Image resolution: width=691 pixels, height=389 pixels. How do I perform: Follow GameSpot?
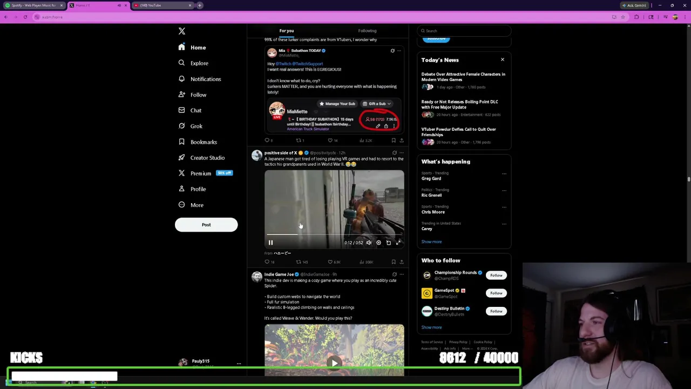coord(496,293)
